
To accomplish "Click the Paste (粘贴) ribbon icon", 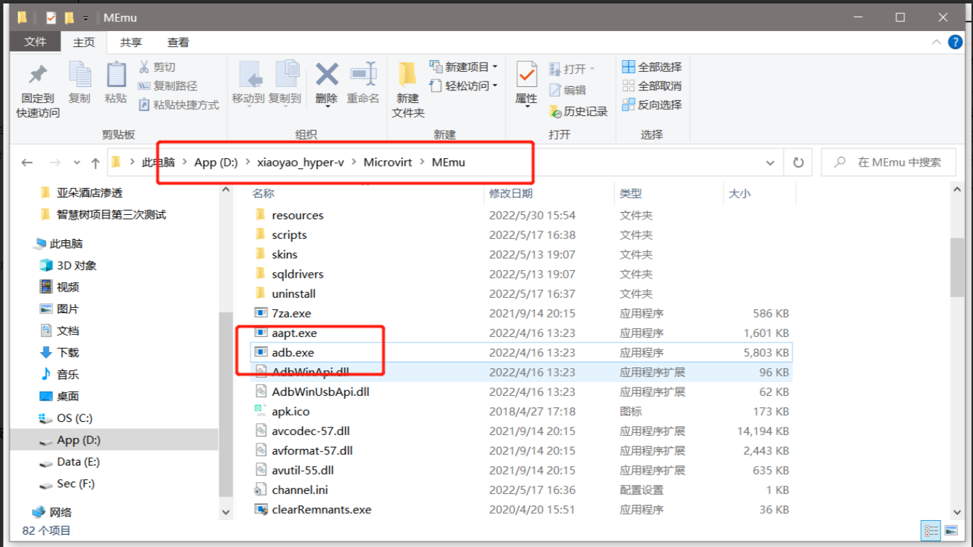I will coord(116,75).
